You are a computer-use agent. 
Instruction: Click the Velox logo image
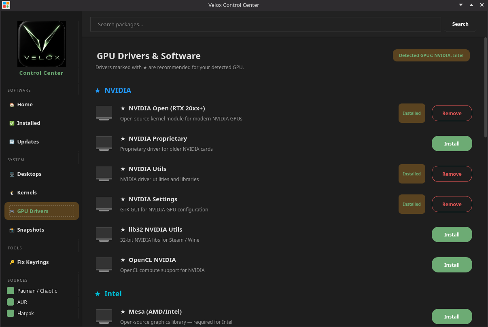coord(42,44)
